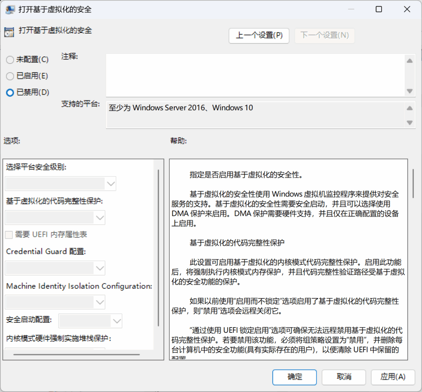The image size is (422, 392).
Task: Click the 应用(A) button
Action: pos(392,377)
